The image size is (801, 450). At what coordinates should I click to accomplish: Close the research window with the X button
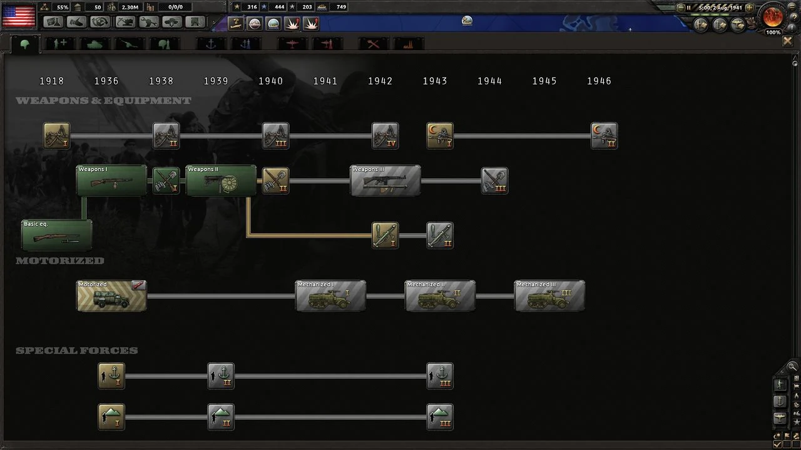coord(787,41)
